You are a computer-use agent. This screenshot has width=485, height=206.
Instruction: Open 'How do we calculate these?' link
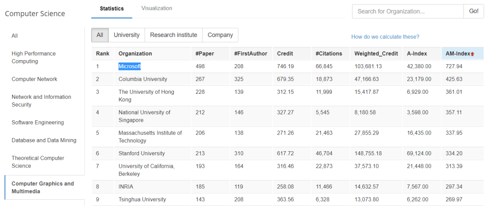pos(385,37)
